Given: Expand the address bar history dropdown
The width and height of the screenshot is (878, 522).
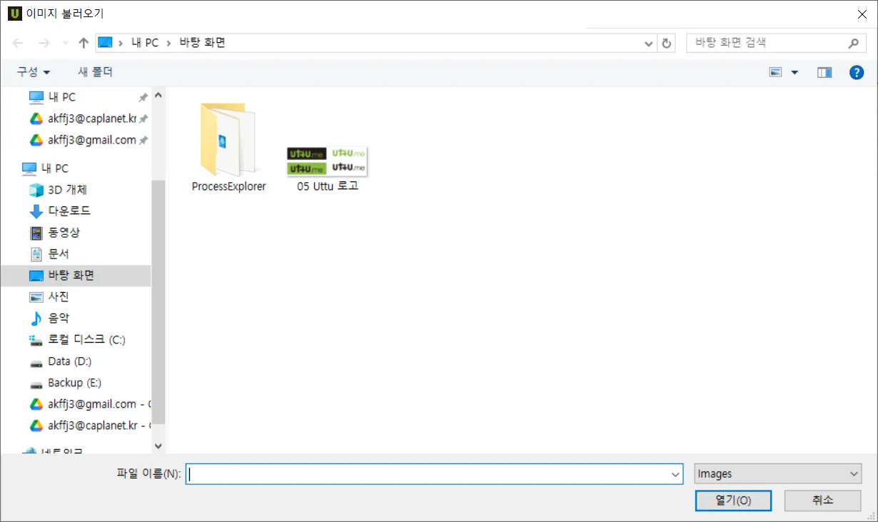Looking at the screenshot, I should (648, 43).
